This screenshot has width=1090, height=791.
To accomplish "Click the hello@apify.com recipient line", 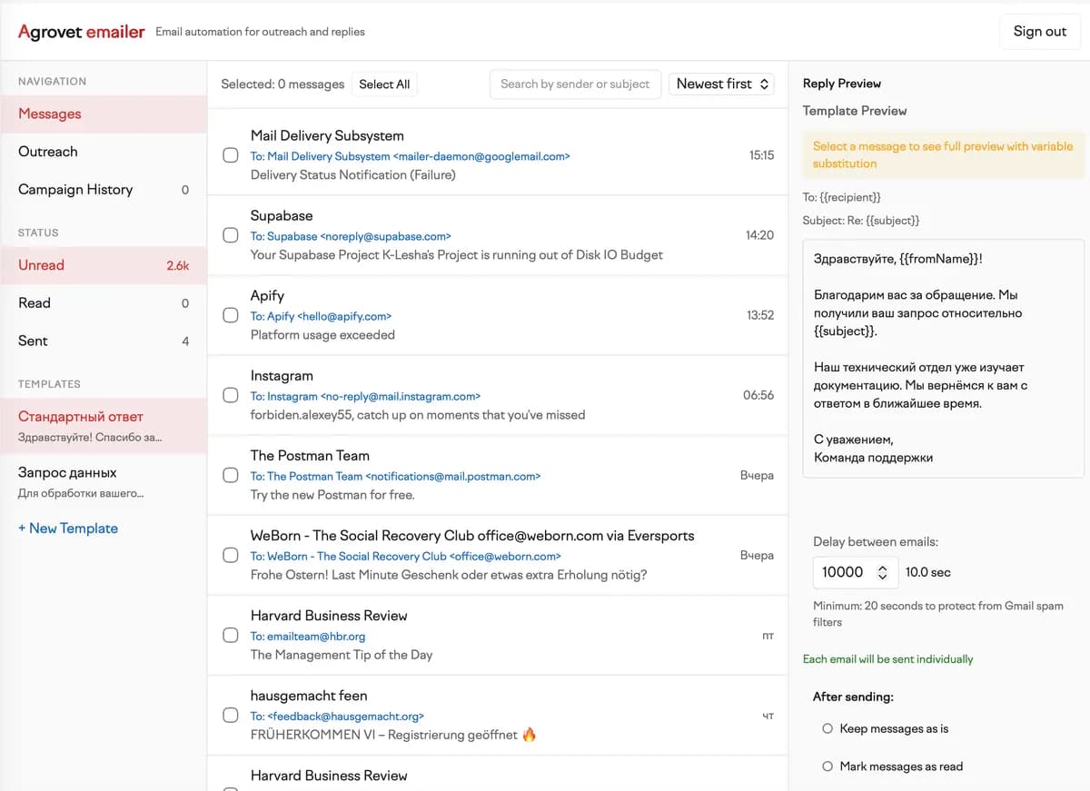I will [x=321, y=316].
